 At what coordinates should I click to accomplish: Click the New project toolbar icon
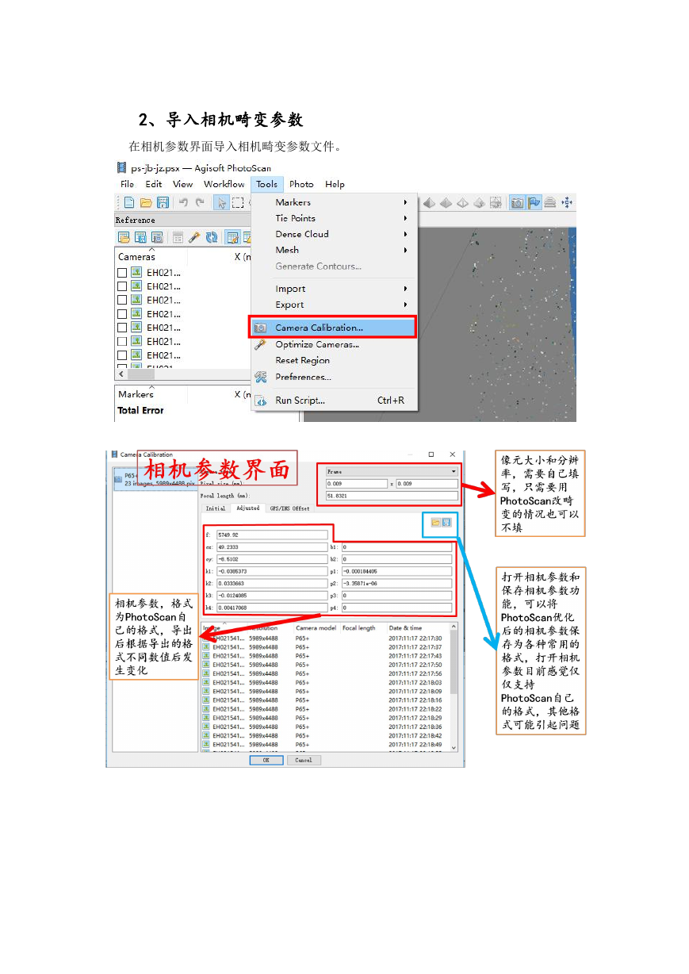coord(129,203)
